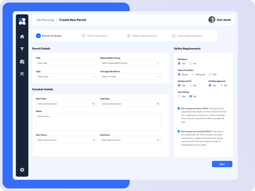
Task: Choose Personal for Type of Isolation
Action: click(x=193, y=74)
